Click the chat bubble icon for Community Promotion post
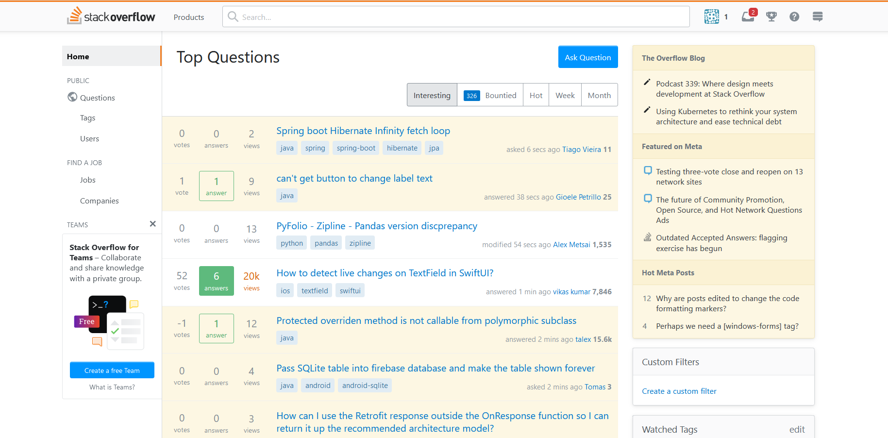The width and height of the screenshot is (888, 438). pos(648,199)
